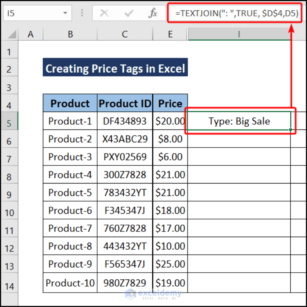Select the $20.00 price cell

170,121
